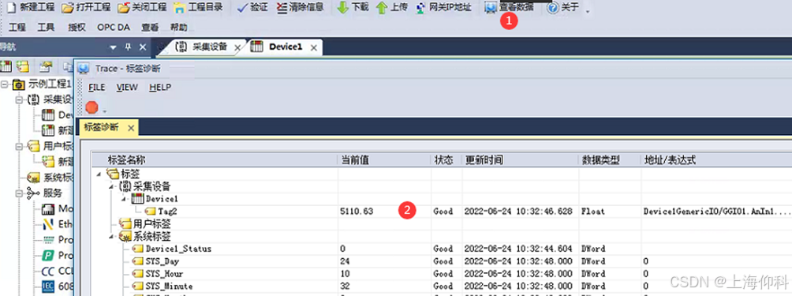Image resolution: width=792 pixels, height=296 pixels.
Task: Click the 上传 upload button
Action: pos(393,8)
